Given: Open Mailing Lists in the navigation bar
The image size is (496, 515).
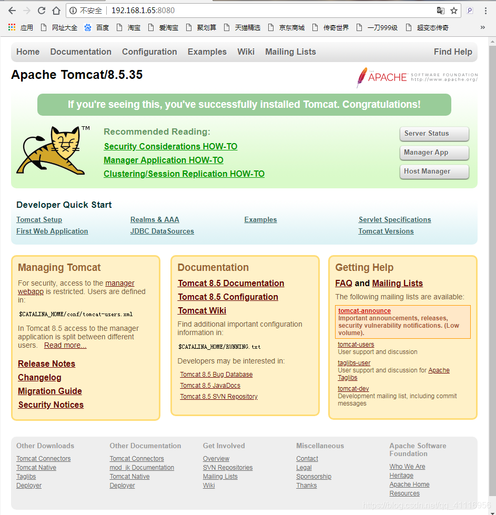Looking at the screenshot, I should click(x=291, y=52).
